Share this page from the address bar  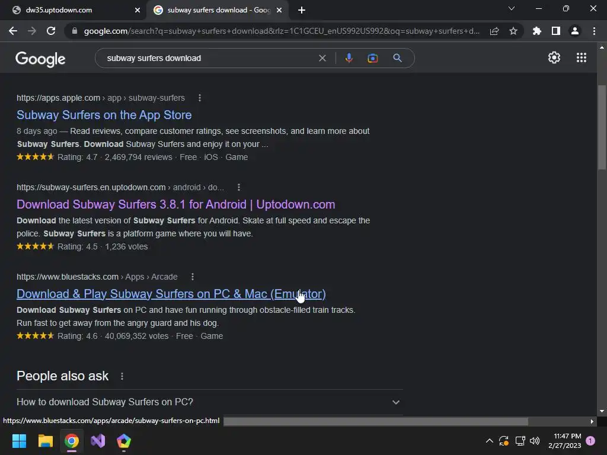click(x=494, y=31)
